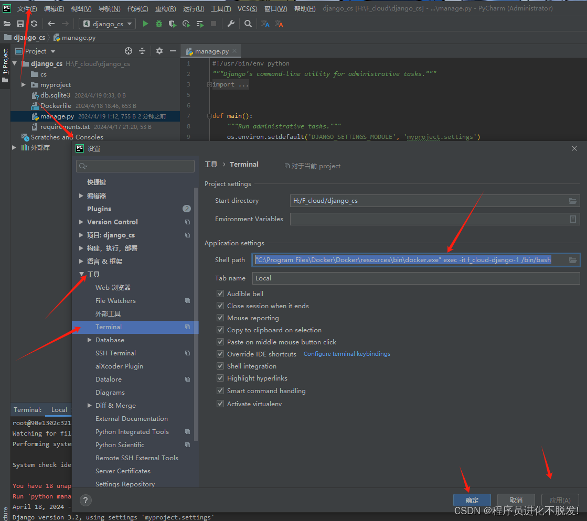The image size is (587, 521).
Task: Toggle Copy to clipboard on selection
Action: [220, 330]
